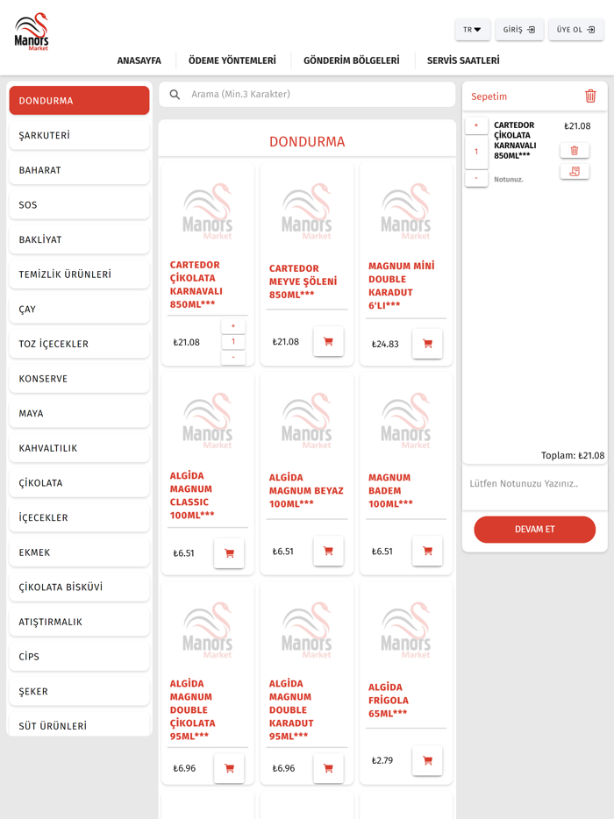The image size is (614, 819).
Task: Increase quantity on Cartedor Çikolata product card
Action: [233, 326]
